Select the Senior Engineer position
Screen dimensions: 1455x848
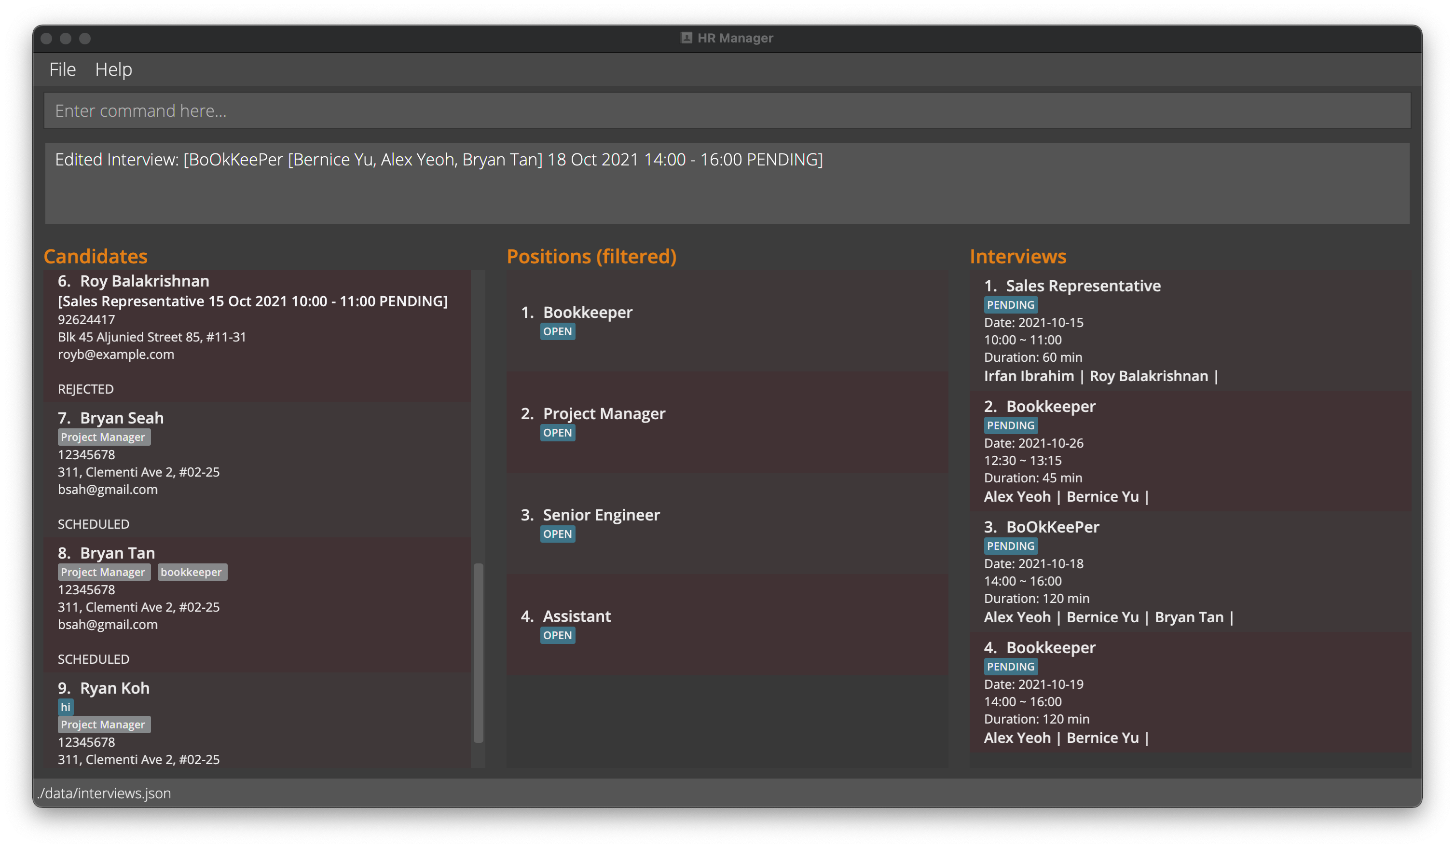(727, 523)
